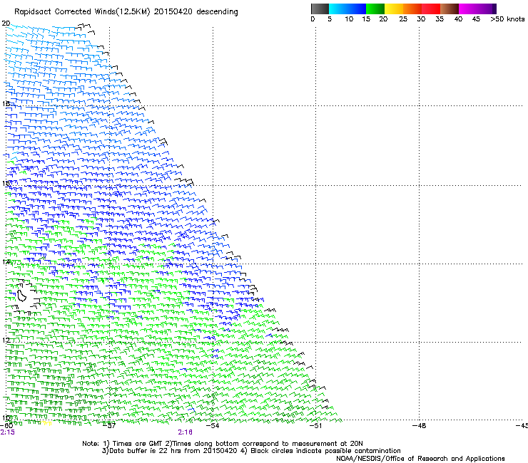The height and width of the screenshot is (463, 528).
Task: Click the 2:16 swath time label
Action: pos(186,432)
